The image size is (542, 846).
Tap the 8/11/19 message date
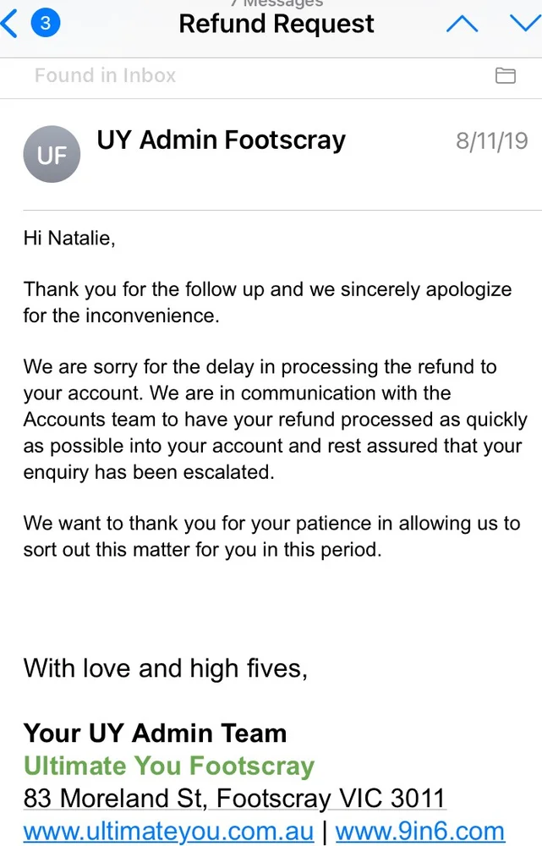(491, 140)
